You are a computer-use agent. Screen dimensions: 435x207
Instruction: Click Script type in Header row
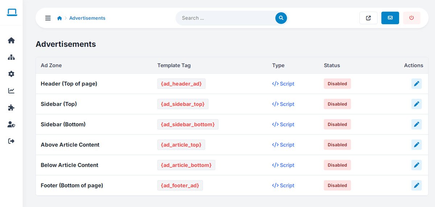pos(283,84)
